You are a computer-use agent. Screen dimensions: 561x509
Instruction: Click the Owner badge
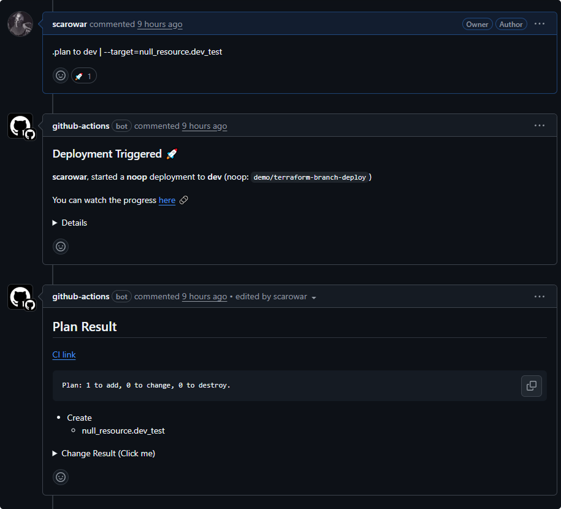point(477,25)
